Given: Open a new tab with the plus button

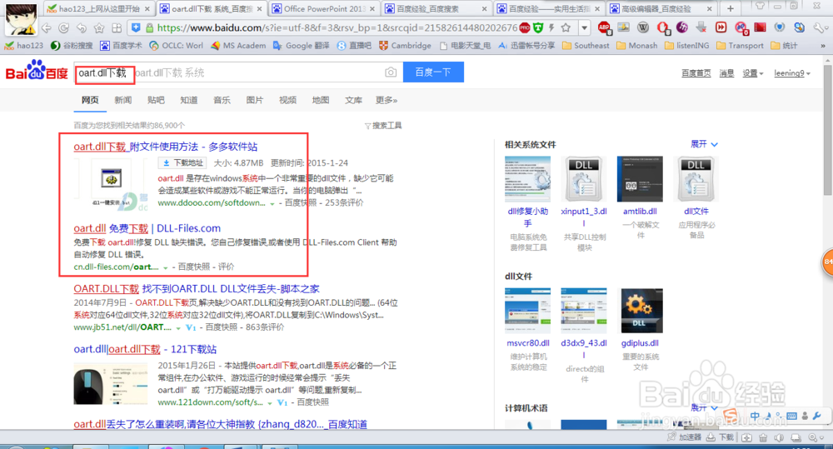Looking at the screenshot, I should point(731,8).
